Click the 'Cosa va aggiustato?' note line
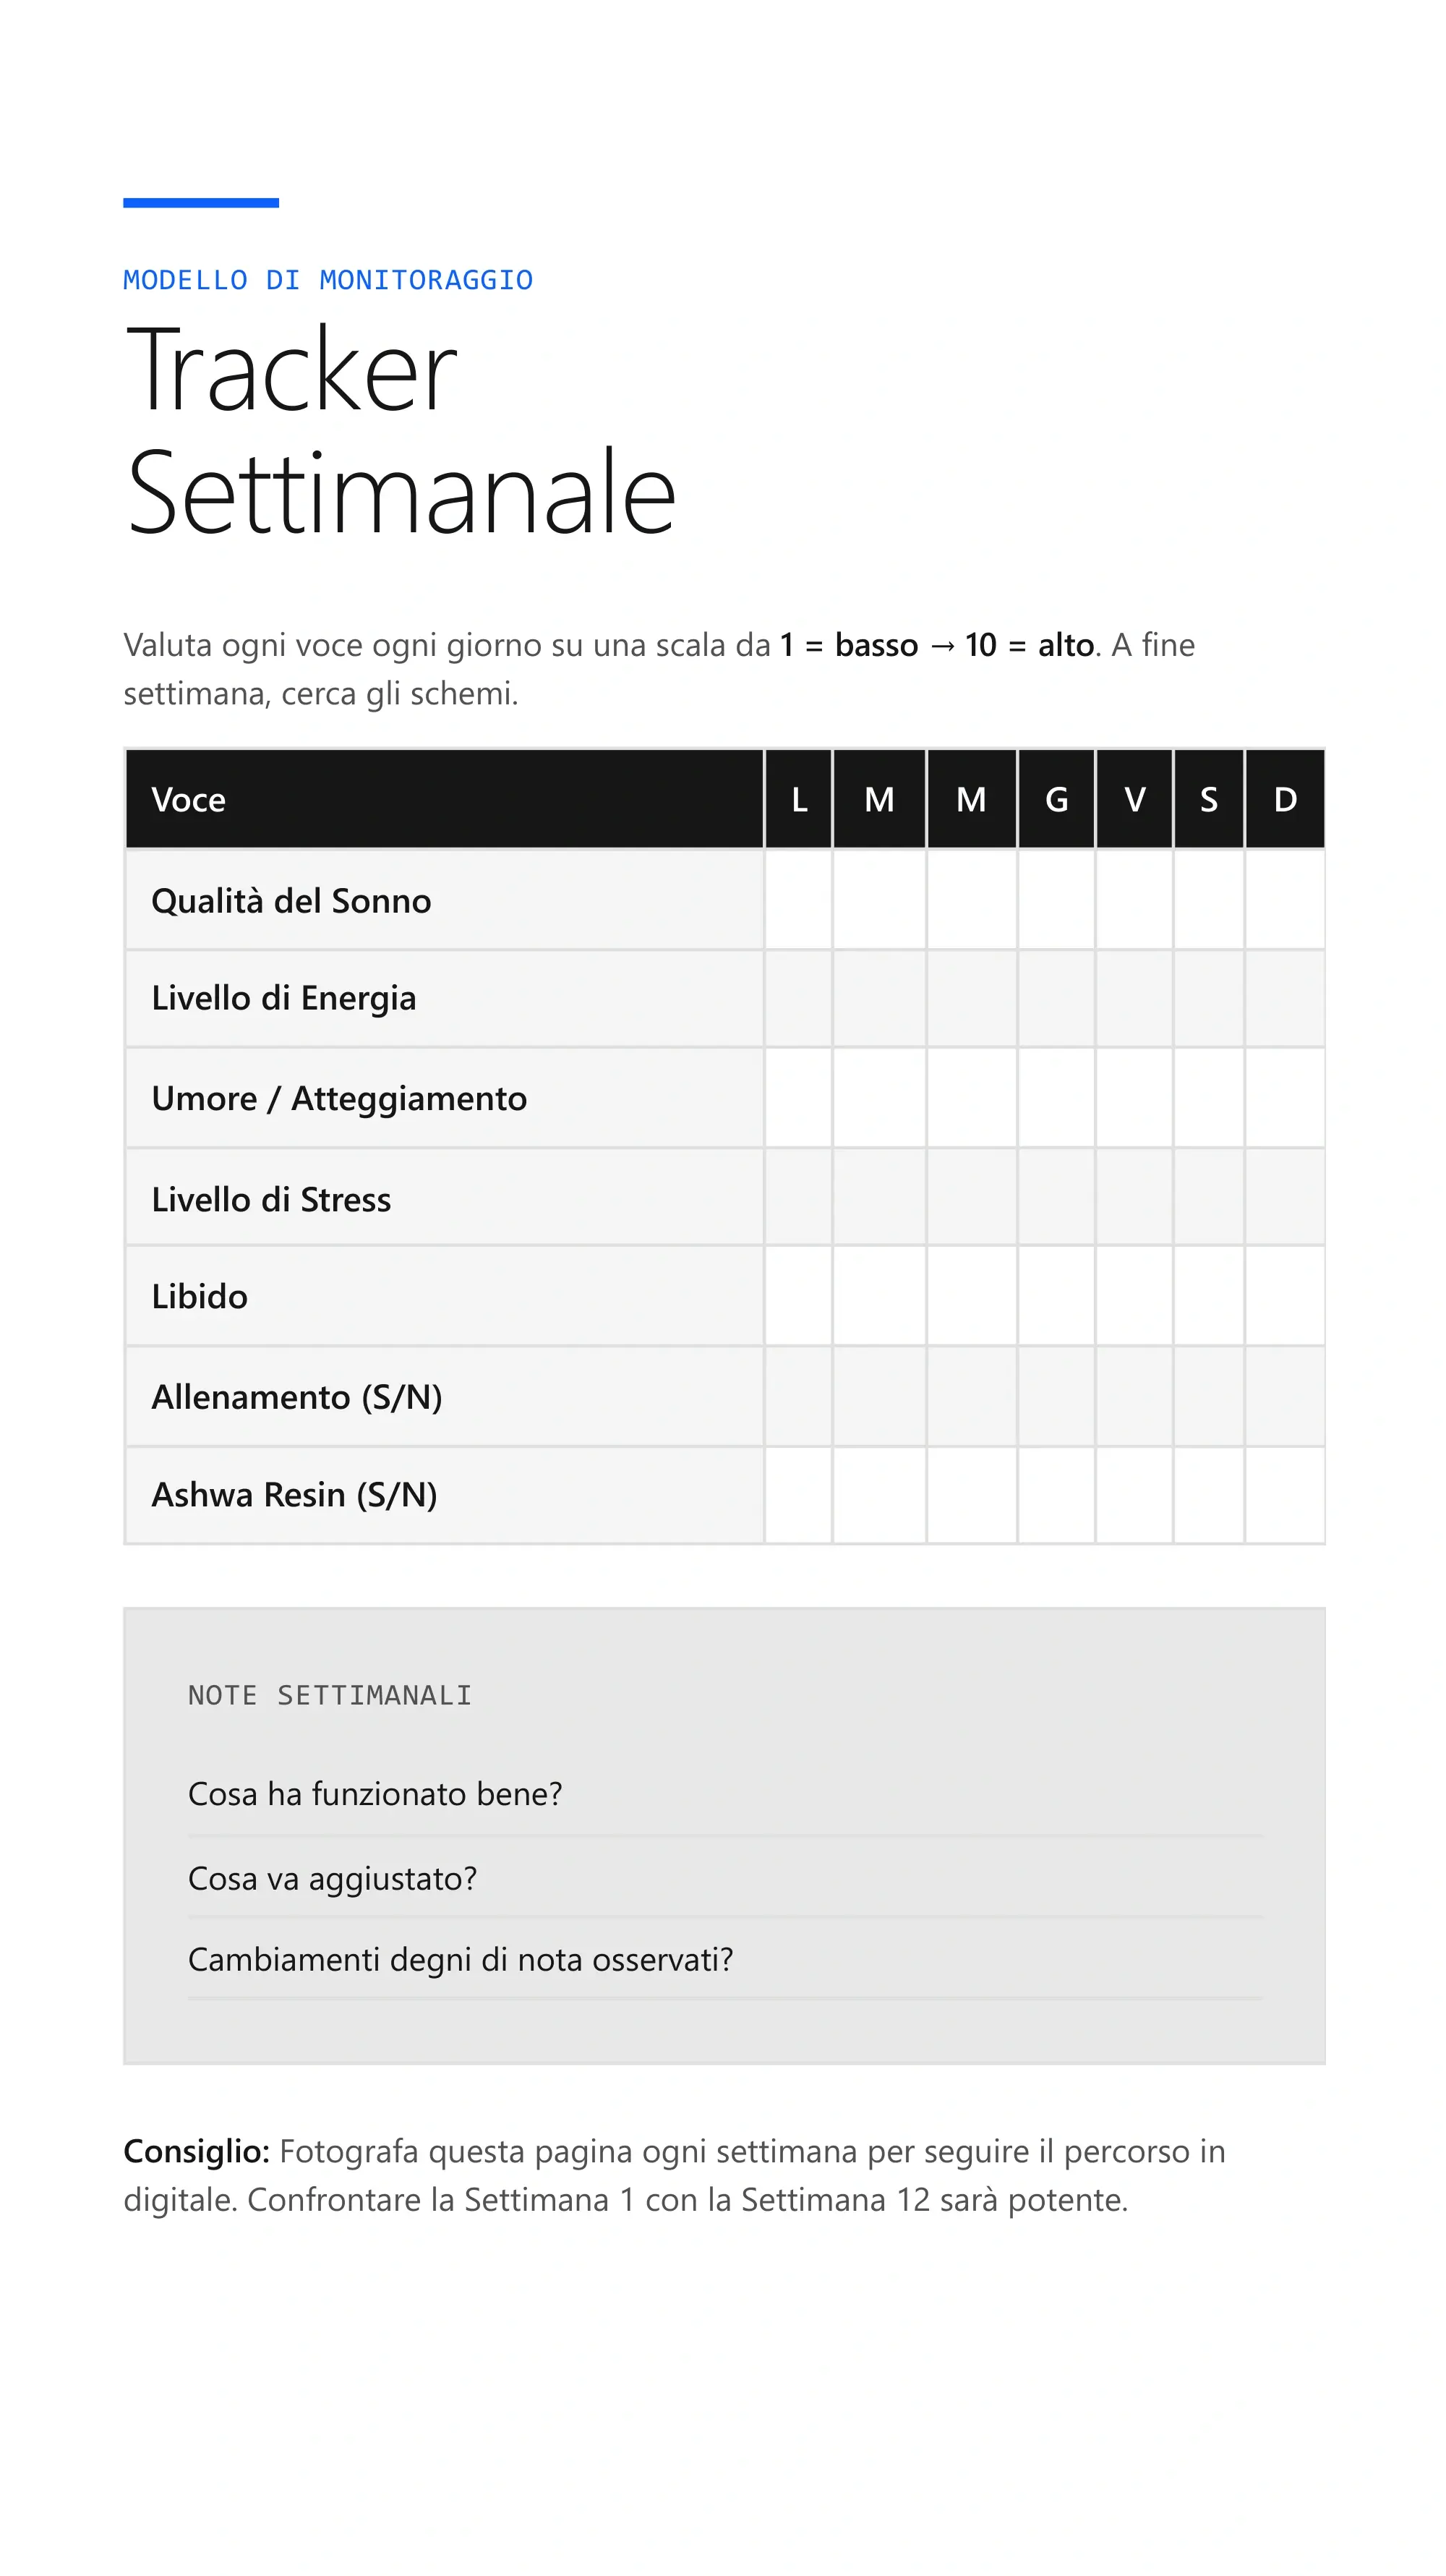The image size is (1446, 2576). click(x=725, y=1878)
